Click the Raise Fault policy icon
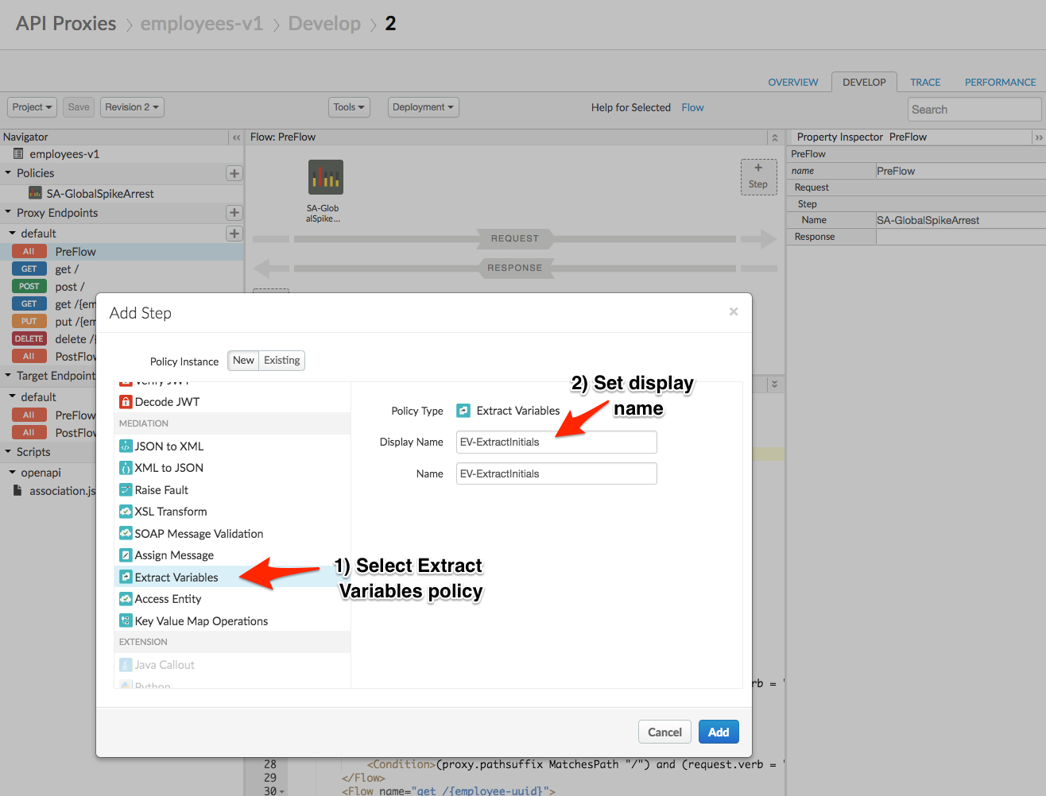The height and width of the screenshot is (796, 1046). coord(125,490)
